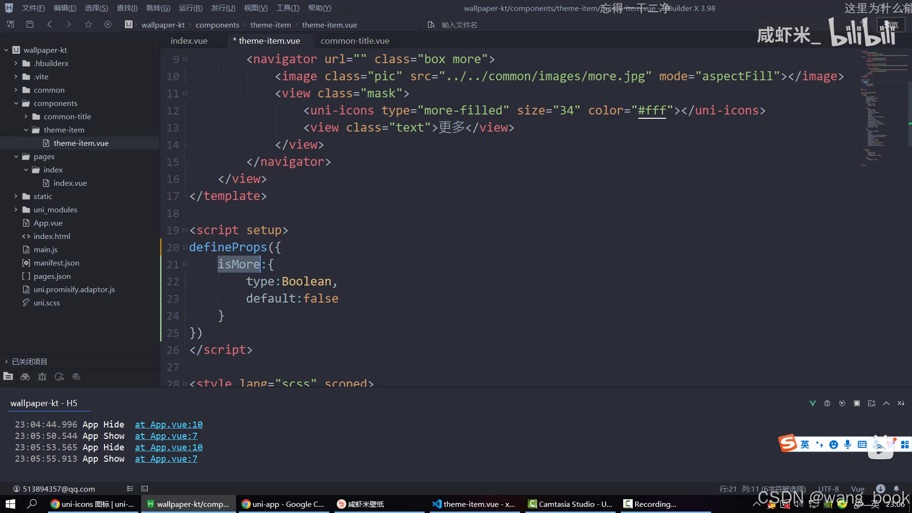This screenshot has width=912, height=513.
Task: Click the save file toolbar icon
Action: pos(30,24)
